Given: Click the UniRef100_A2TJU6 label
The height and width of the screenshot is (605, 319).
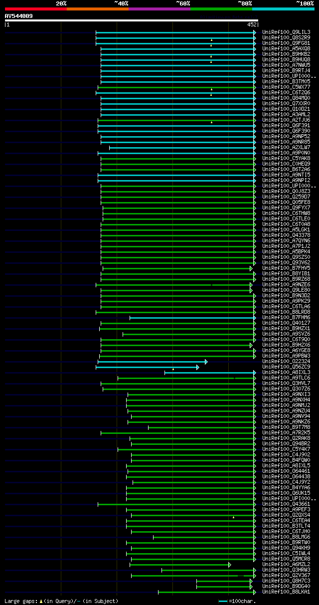Looking at the screenshot, I should click(286, 120).
